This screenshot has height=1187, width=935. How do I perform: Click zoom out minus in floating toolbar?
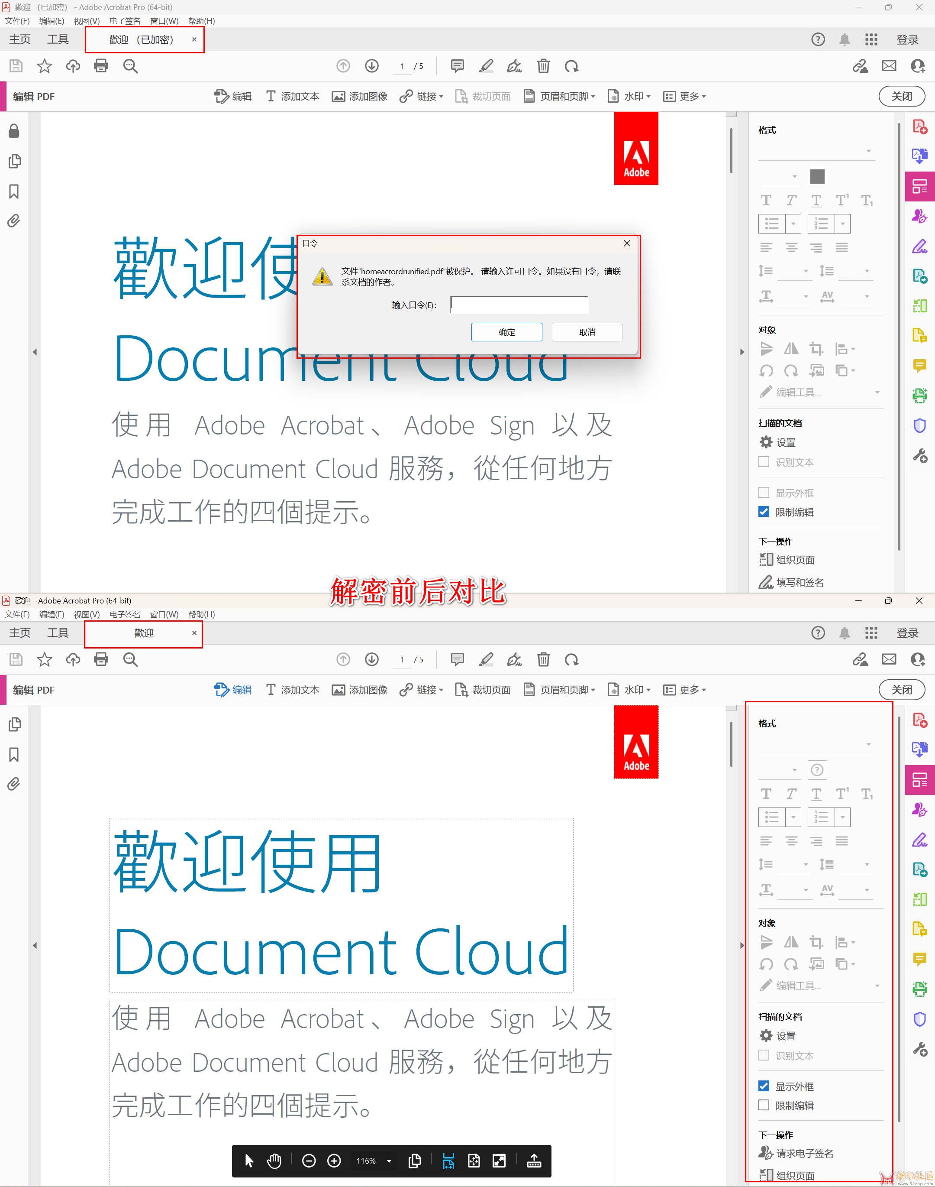(309, 1161)
